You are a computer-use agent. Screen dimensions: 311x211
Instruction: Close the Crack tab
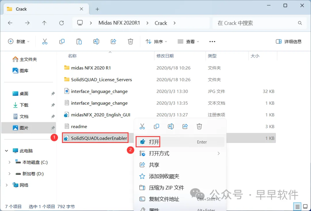[81, 9]
